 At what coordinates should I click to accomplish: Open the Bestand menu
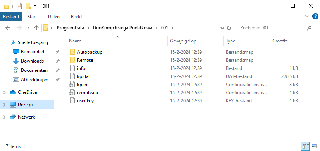pyautogui.click(x=11, y=17)
